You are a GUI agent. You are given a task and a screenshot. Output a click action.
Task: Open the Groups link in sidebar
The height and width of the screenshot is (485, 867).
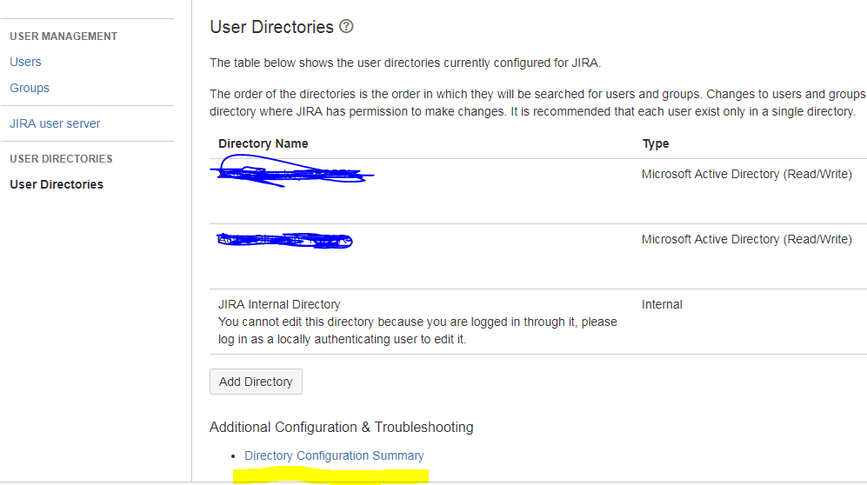30,88
